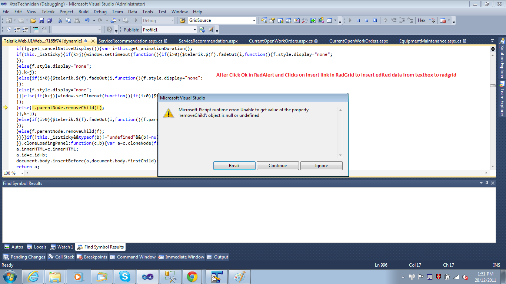Image resolution: width=506 pixels, height=284 pixels.
Task: Expand the GridSource find combo box
Action: pos(254,21)
